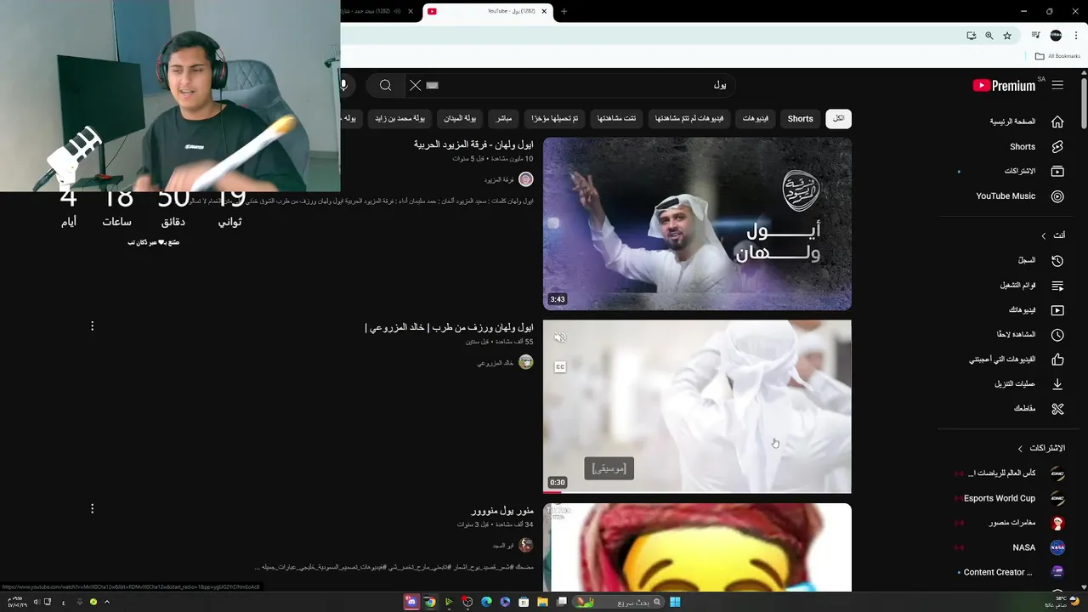Screen dimensions: 1088x612
Task: Open the previewing white-robe video thumbnail
Action: coord(697,406)
